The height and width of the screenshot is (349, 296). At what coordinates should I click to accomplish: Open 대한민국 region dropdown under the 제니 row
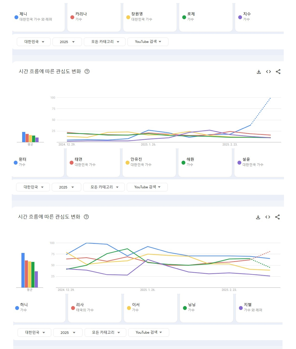click(x=34, y=42)
